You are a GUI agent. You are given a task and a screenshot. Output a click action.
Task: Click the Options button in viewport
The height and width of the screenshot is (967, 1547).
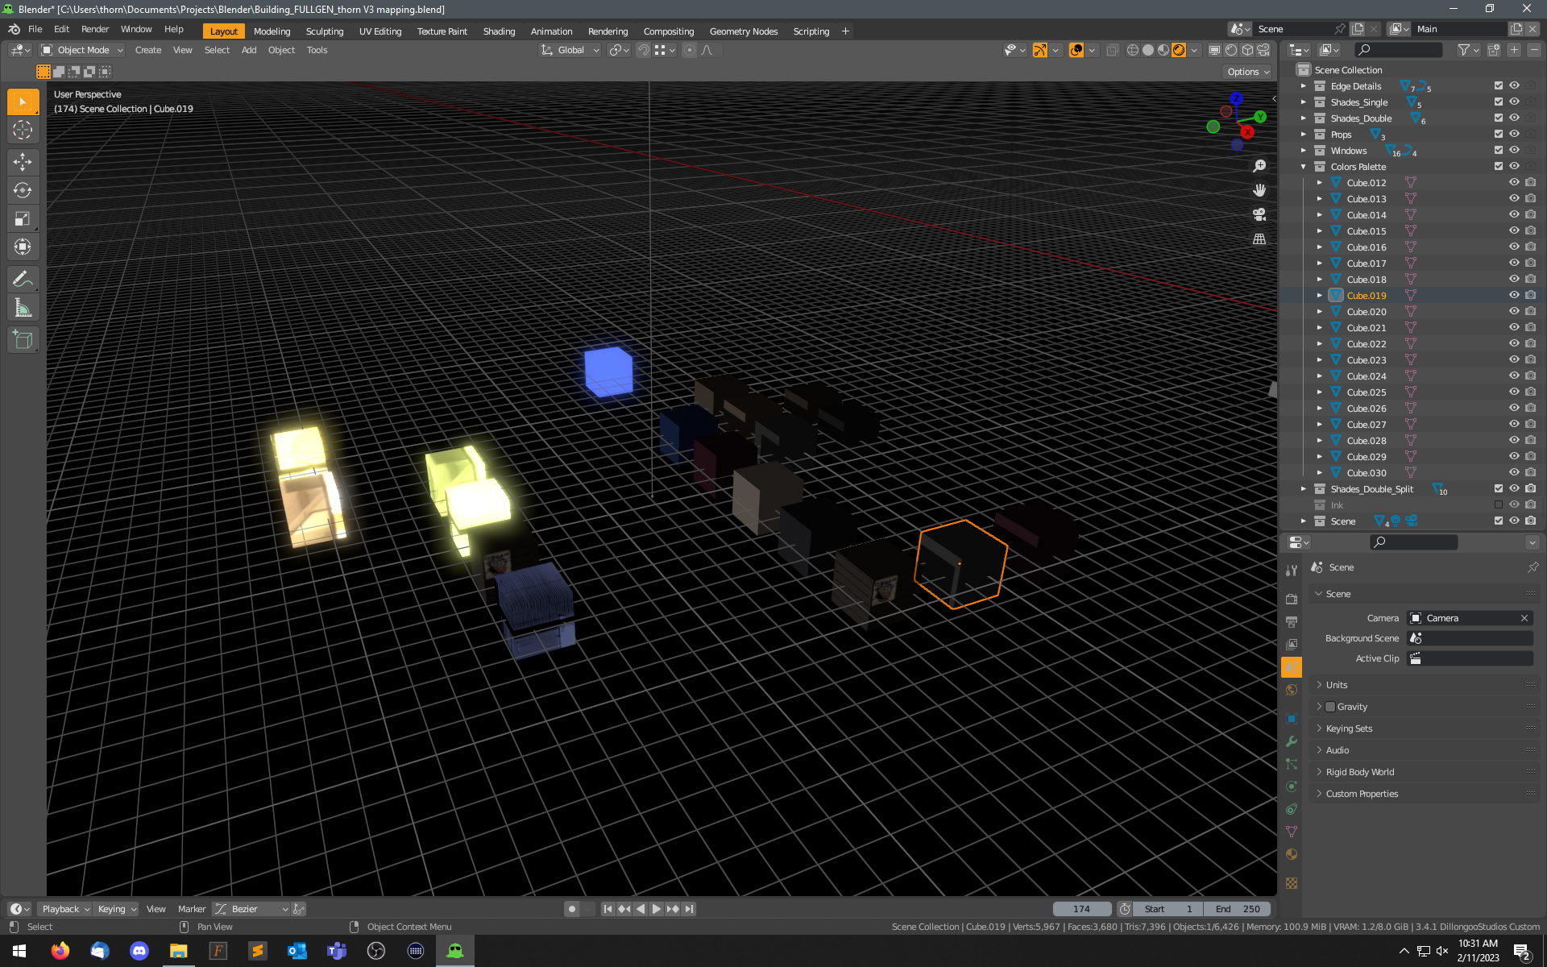point(1248,72)
